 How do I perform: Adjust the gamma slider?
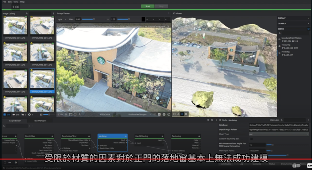point(129,19)
